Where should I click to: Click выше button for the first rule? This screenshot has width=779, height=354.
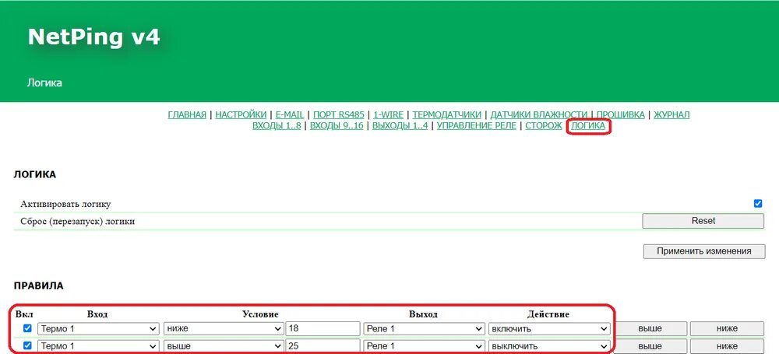point(650,328)
